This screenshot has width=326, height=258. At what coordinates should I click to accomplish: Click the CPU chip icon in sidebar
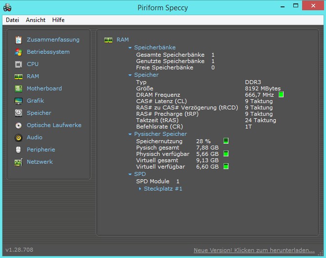click(19, 64)
